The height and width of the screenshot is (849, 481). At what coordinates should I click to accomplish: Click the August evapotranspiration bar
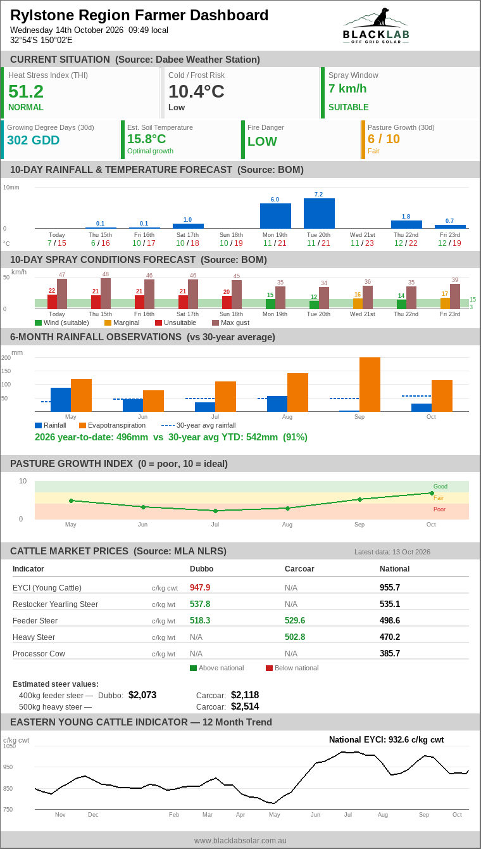pyautogui.click(x=297, y=392)
